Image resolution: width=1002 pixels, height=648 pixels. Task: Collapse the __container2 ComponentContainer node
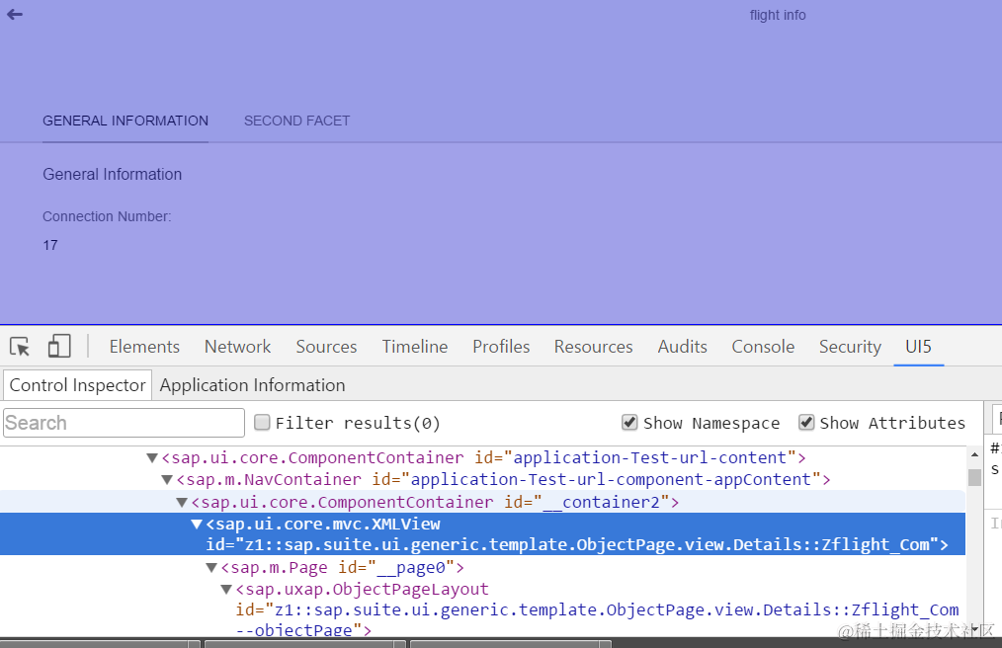(x=182, y=502)
